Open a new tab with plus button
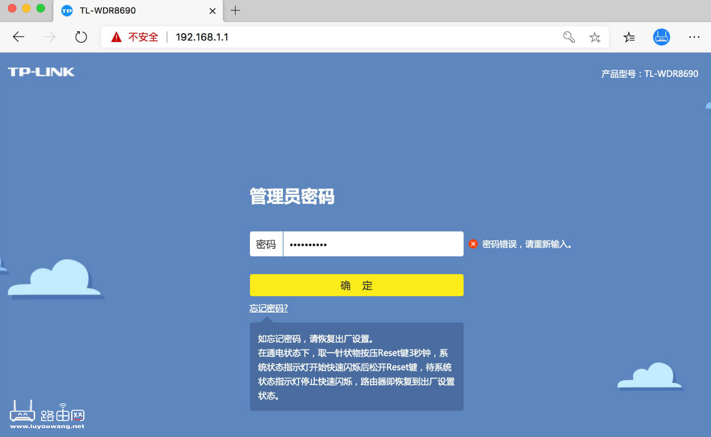 236,11
